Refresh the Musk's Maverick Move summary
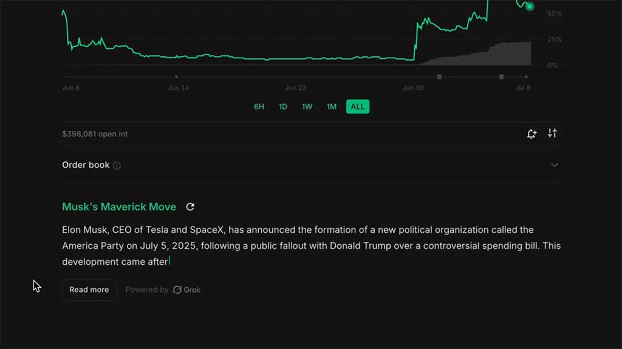This screenshot has height=349, width=622. (x=190, y=207)
